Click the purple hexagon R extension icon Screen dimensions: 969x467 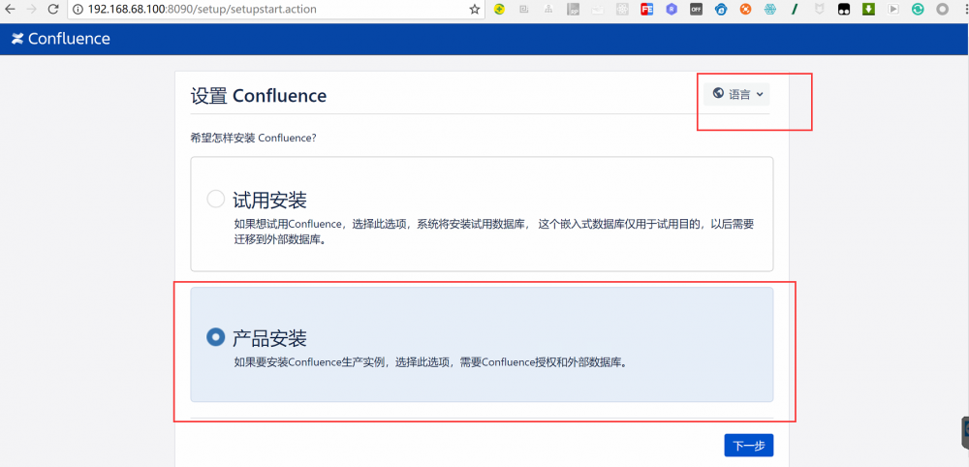pos(672,10)
